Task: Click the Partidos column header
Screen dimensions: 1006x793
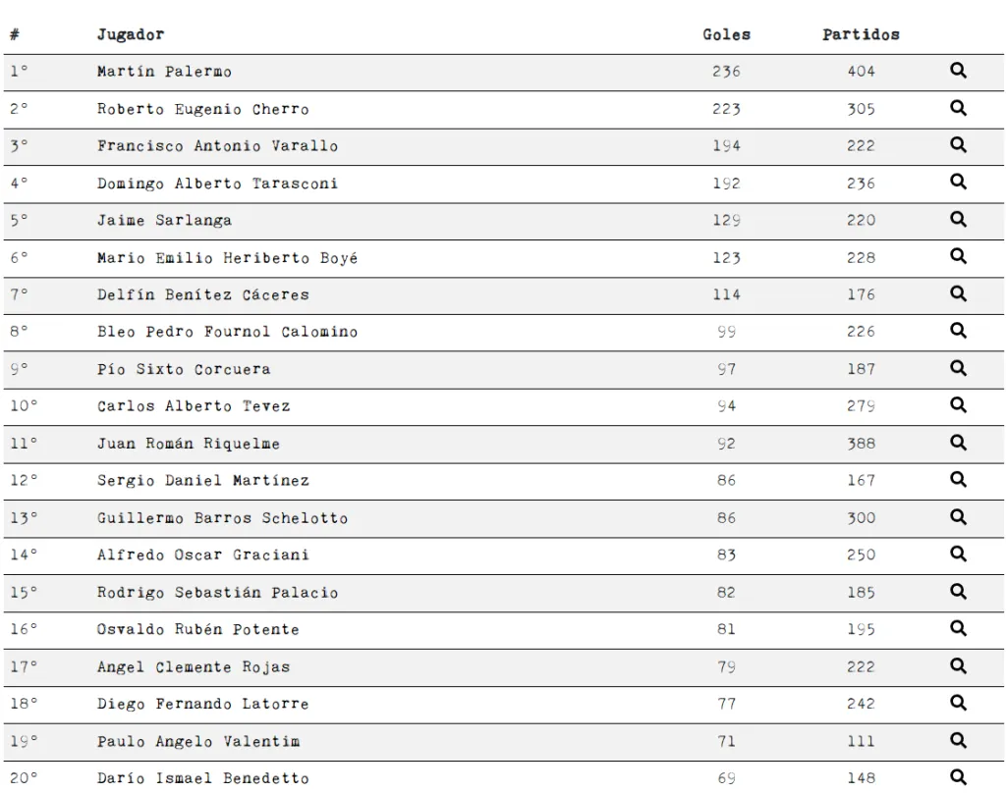Action: (x=861, y=34)
